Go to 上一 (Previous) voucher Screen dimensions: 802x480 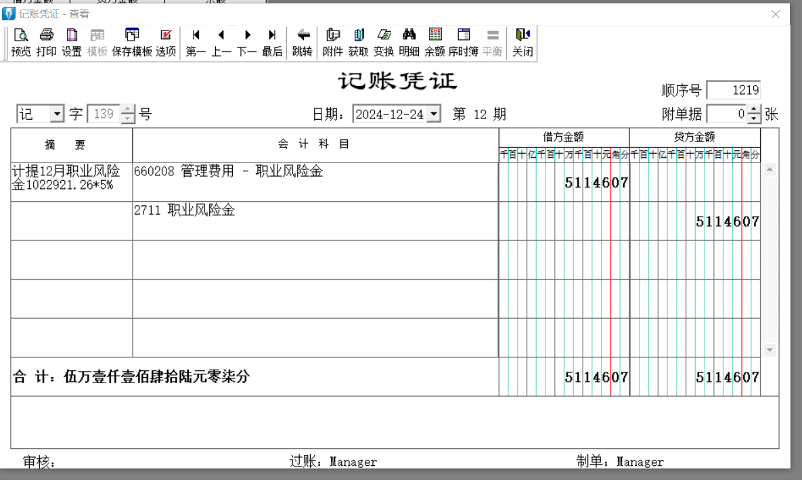coord(221,42)
